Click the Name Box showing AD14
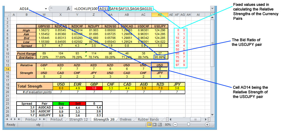 (24, 9)
